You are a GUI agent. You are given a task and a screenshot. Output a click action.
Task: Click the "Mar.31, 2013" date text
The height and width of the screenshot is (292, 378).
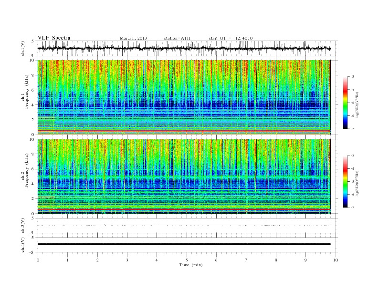(133, 38)
